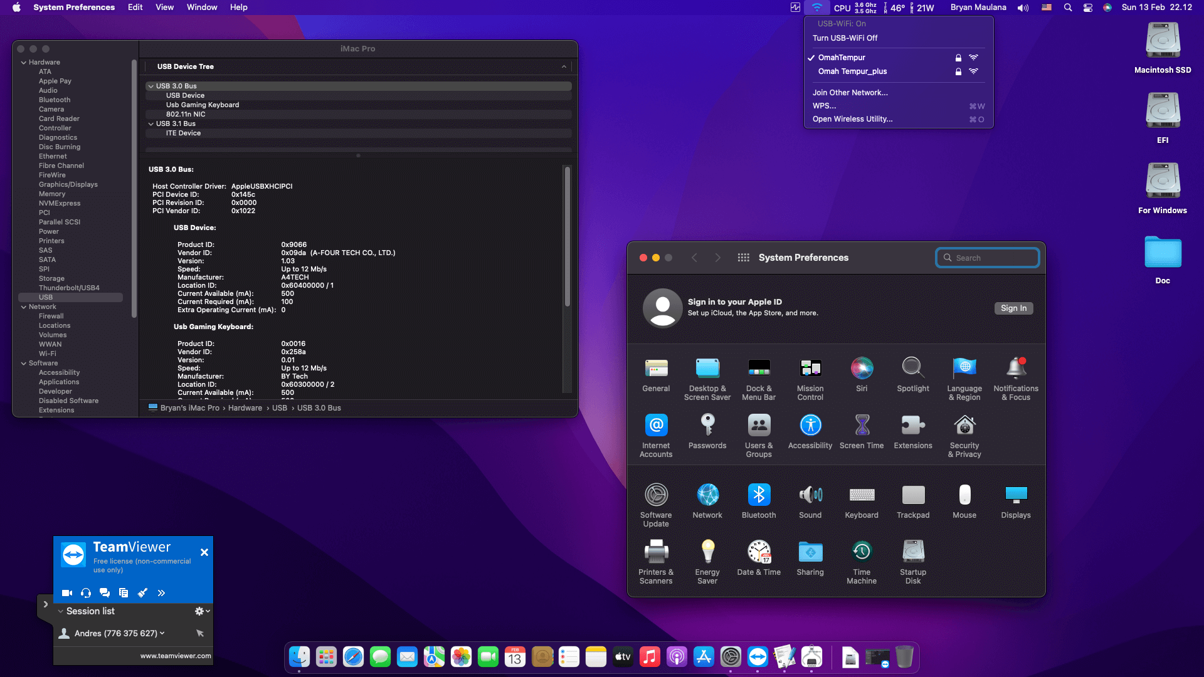Image resolution: width=1204 pixels, height=677 pixels.
Task: Open the Edit menu
Action: click(x=135, y=8)
